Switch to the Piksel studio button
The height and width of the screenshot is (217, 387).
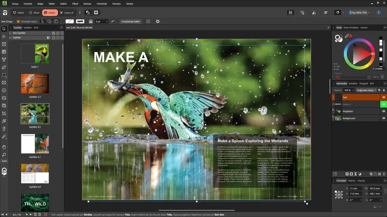click(34, 13)
